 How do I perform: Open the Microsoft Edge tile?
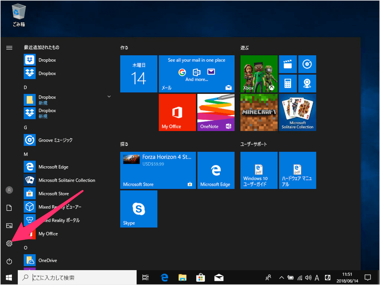click(x=216, y=170)
